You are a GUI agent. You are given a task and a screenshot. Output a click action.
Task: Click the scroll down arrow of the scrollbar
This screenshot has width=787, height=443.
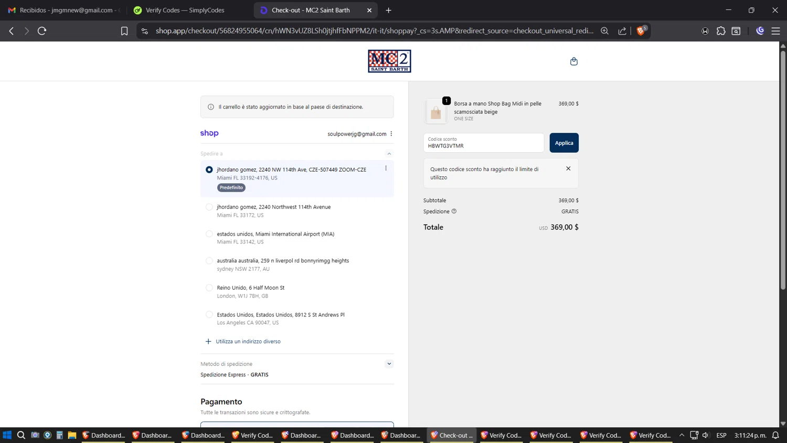click(x=783, y=423)
